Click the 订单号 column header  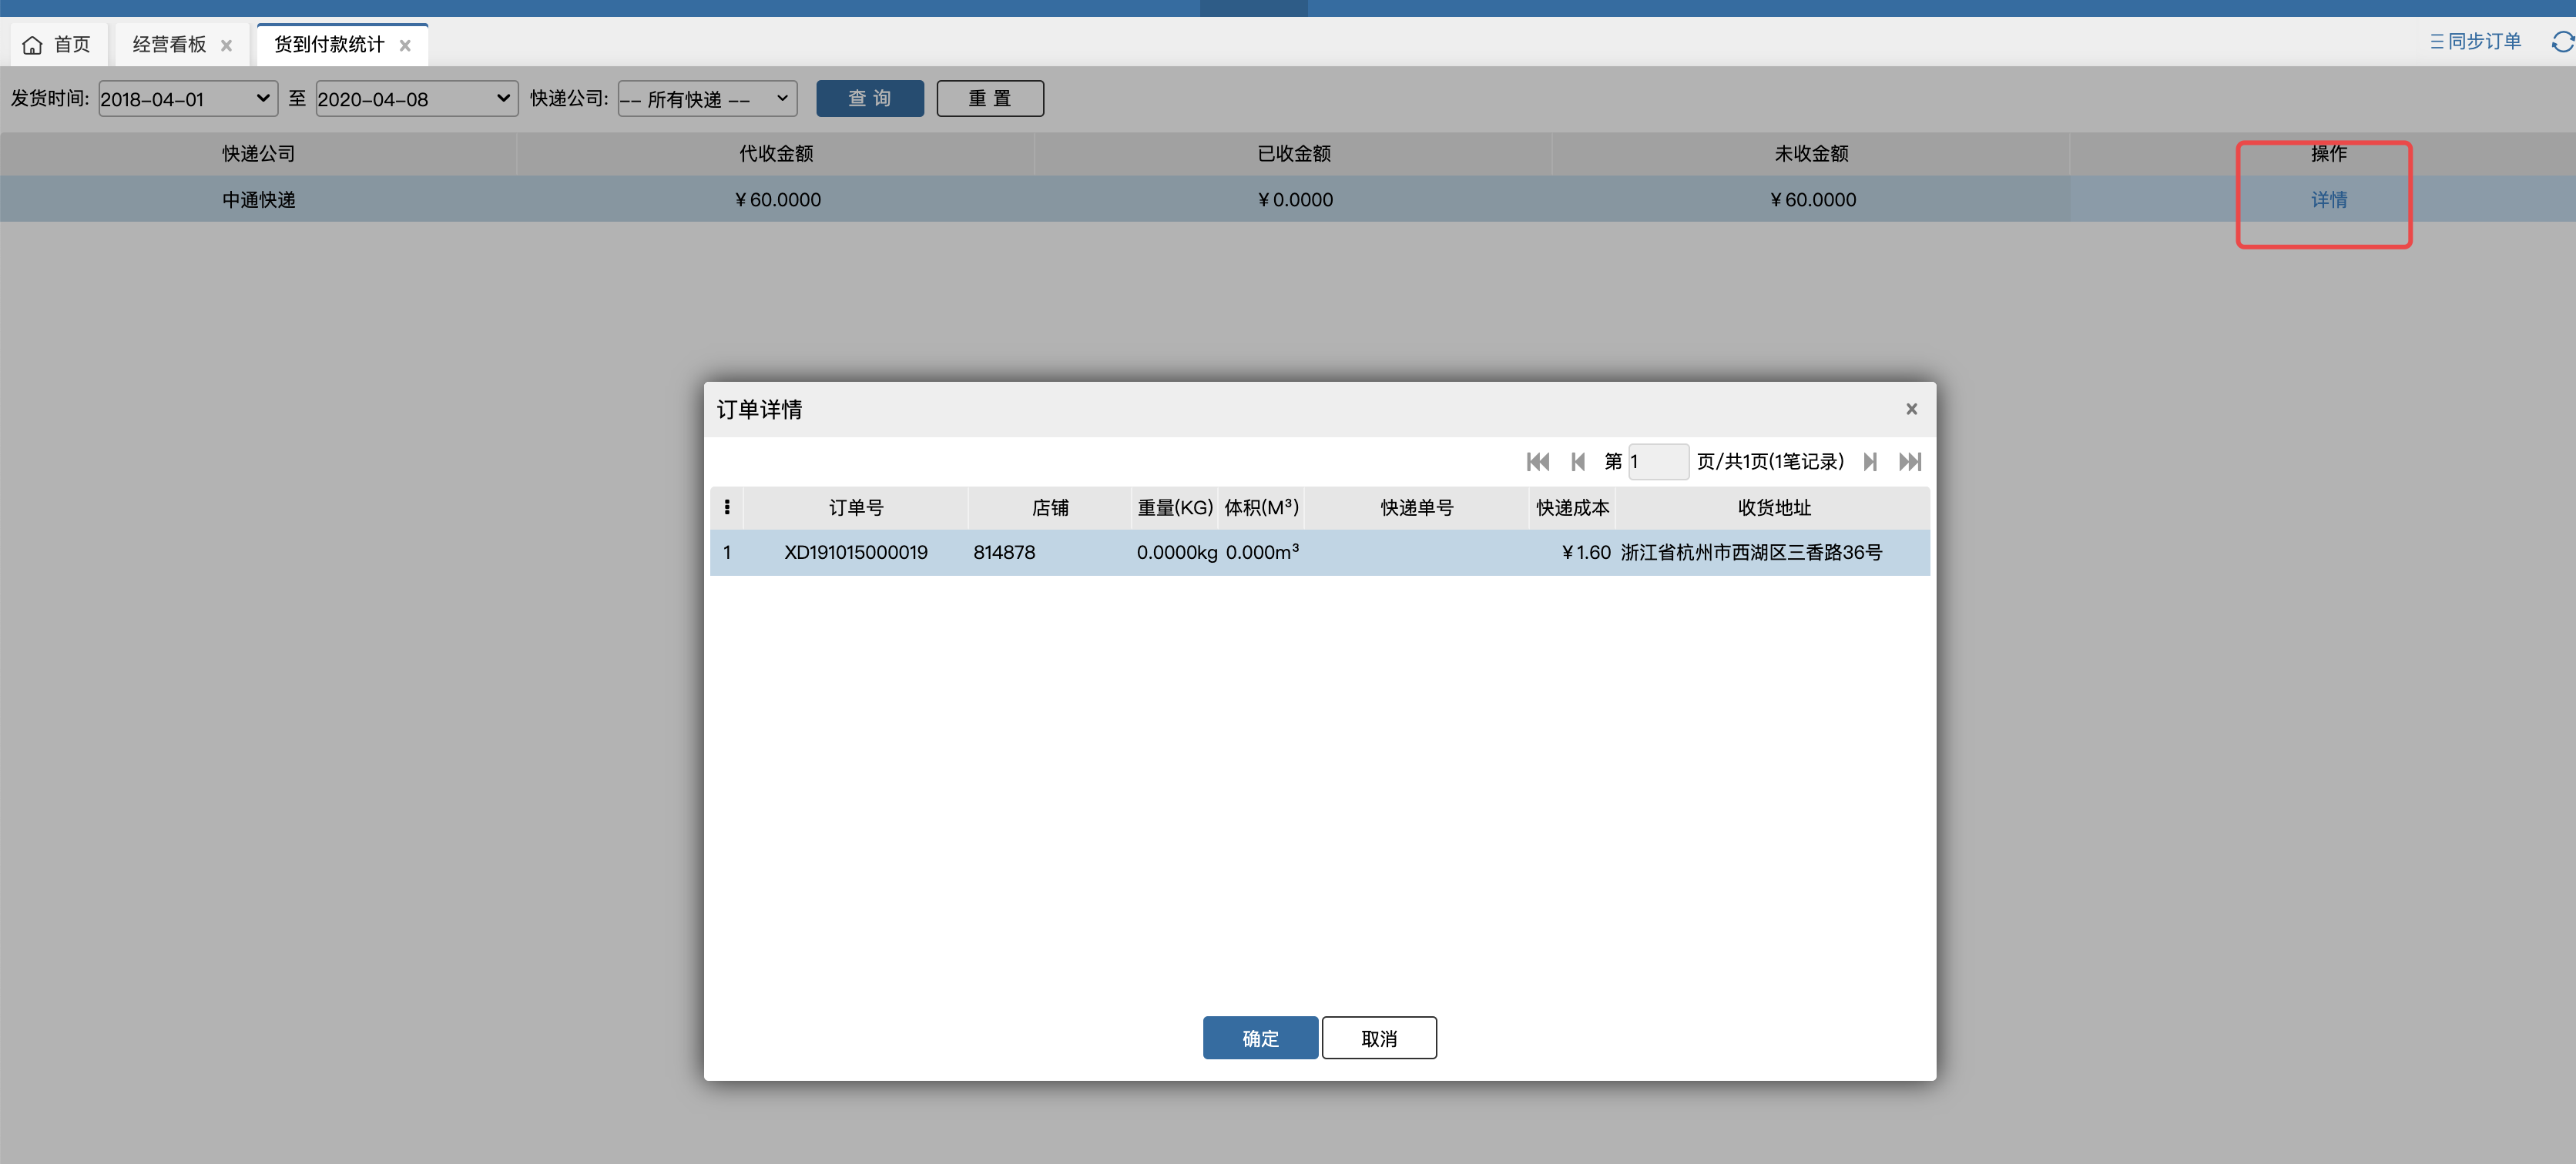856,507
